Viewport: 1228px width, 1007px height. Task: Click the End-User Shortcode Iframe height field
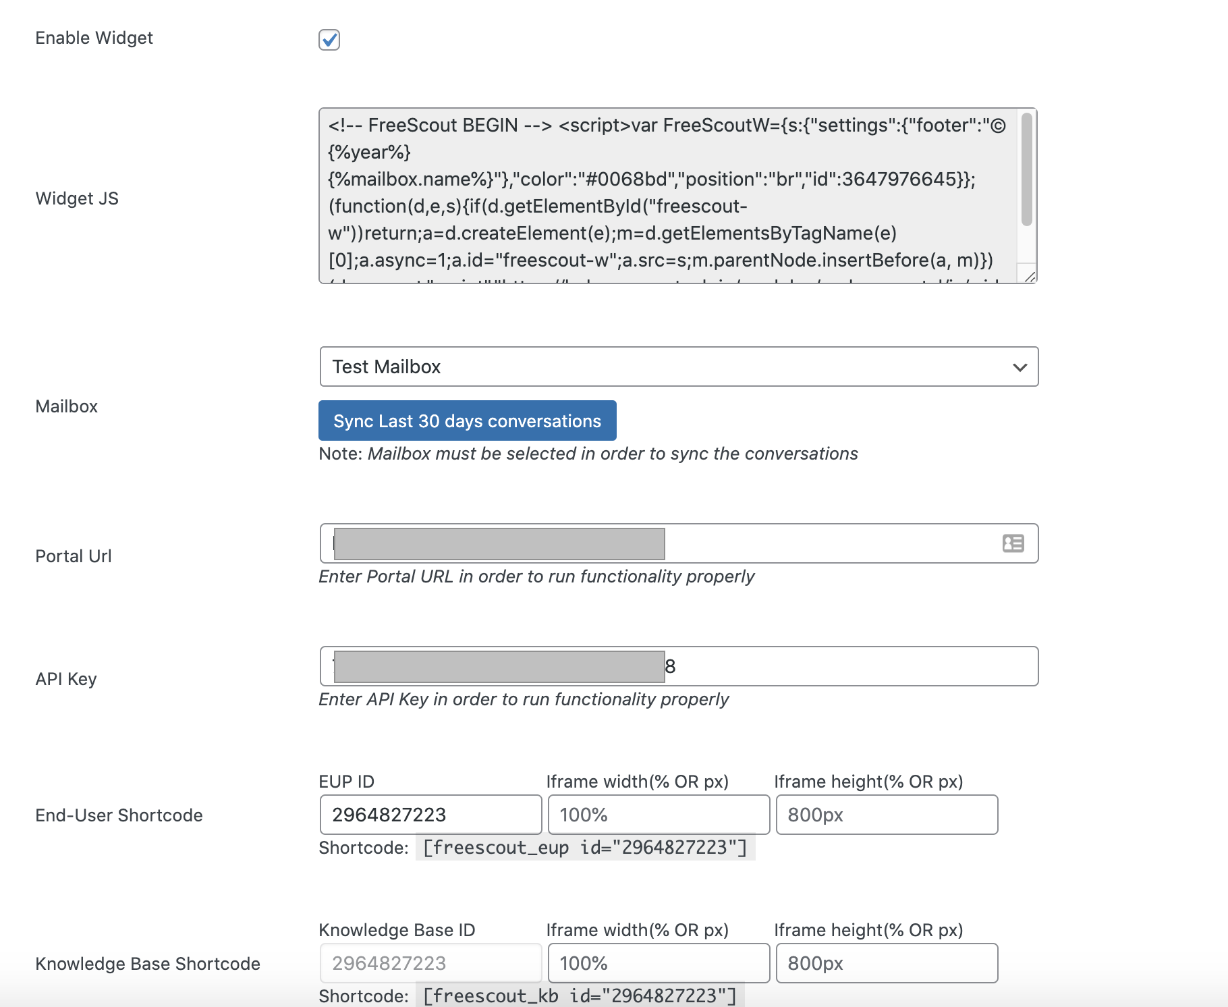887,815
